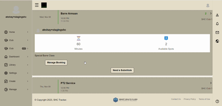
Task: Open the Terms of Use link
Action: point(204,99)
